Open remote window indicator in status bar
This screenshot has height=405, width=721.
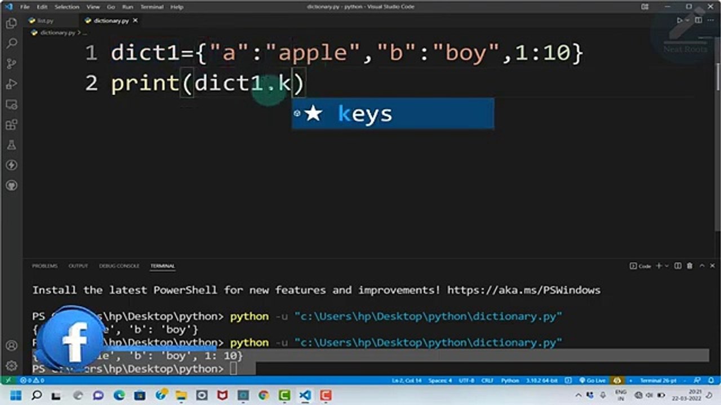click(x=8, y=380)
